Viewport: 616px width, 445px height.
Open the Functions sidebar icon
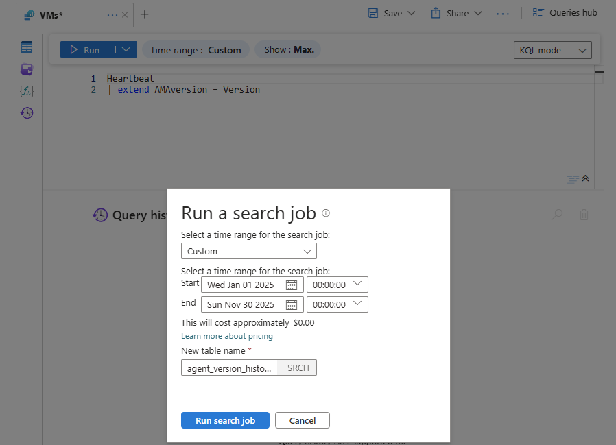[x=27, y=91]
